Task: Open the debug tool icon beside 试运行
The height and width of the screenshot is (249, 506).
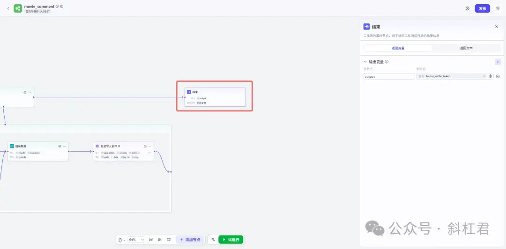Action: [213, 240]
